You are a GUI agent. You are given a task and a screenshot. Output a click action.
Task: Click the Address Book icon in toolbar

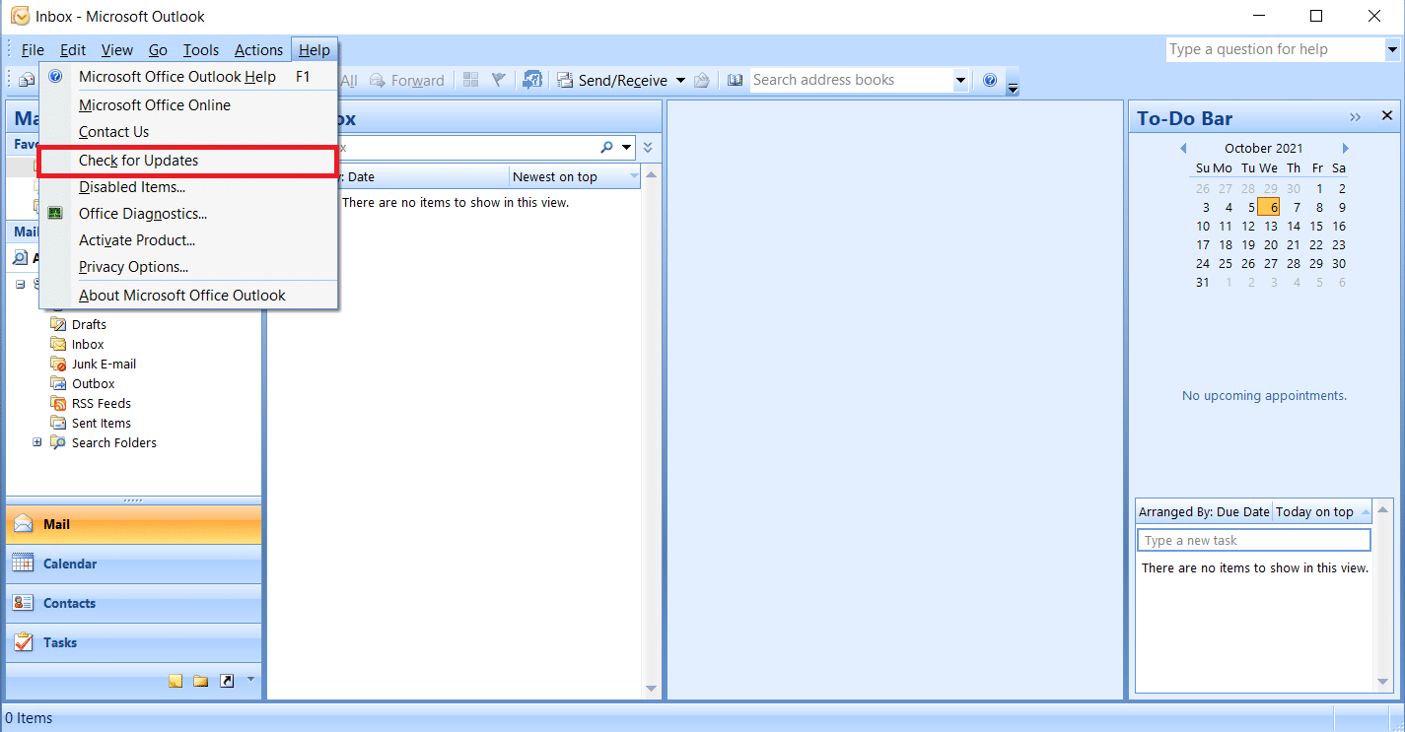[735, 81]
